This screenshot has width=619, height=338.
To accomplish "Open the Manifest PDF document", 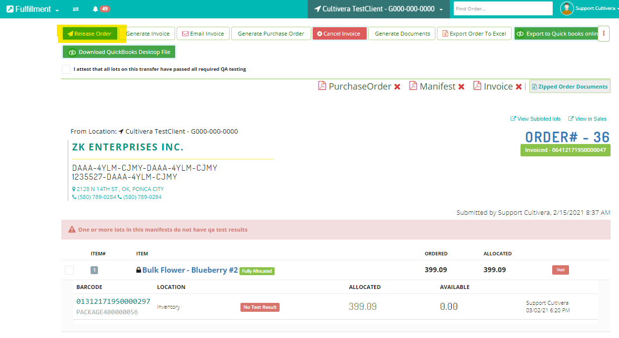I will (x=432, y=86).
